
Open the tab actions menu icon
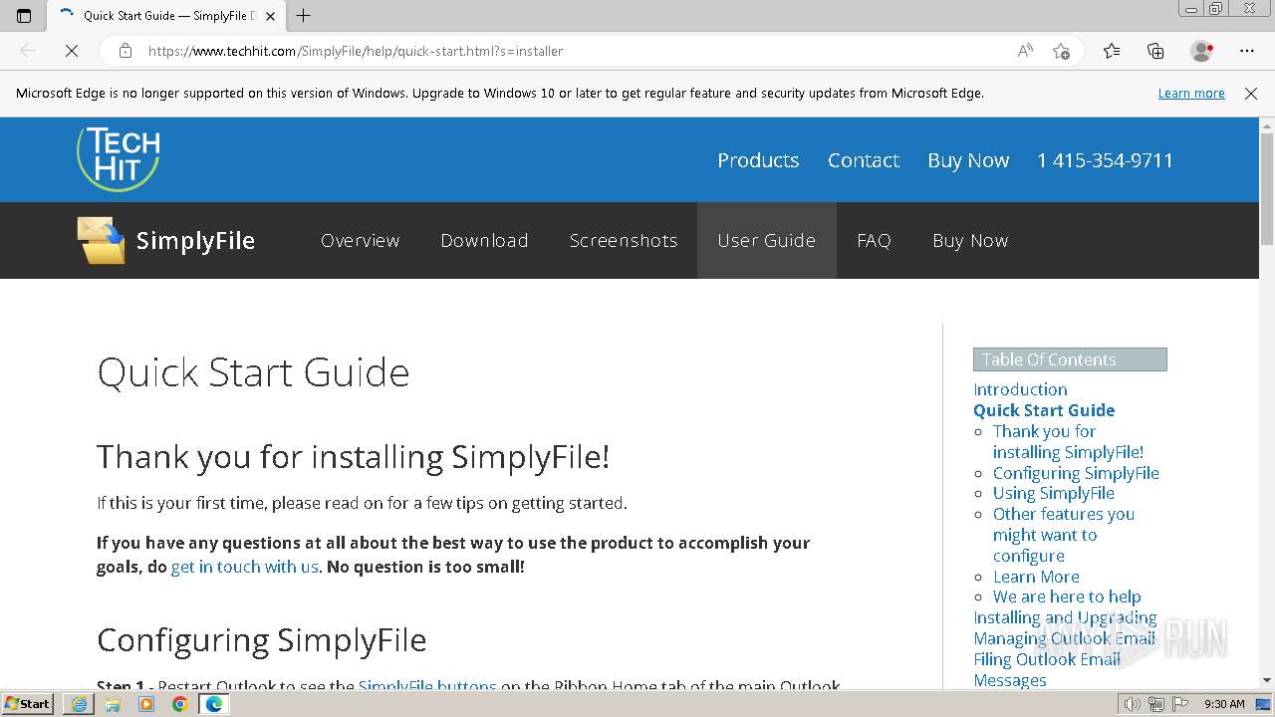point(24,16)
